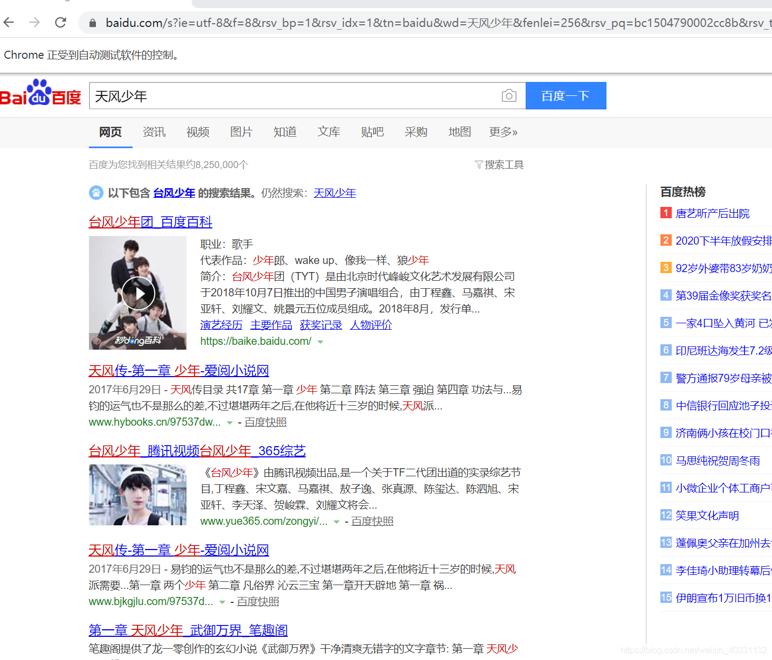Open hot item 第39届金像奖获奖名
This screenshot has height=660, width=772.
723,296
